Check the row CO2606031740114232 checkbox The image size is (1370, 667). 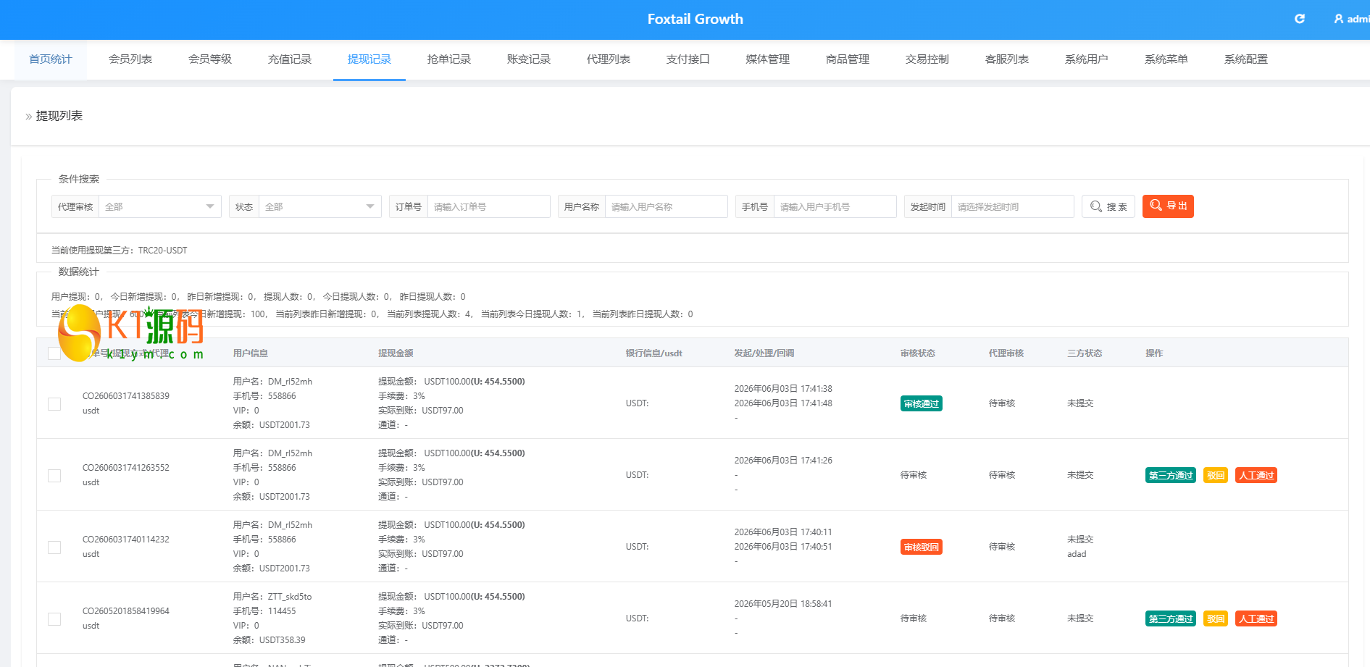(54, 547)
